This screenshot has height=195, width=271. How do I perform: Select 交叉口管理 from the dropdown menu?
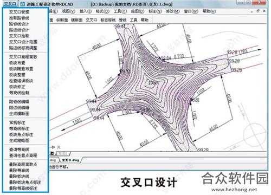coord(19,12)
